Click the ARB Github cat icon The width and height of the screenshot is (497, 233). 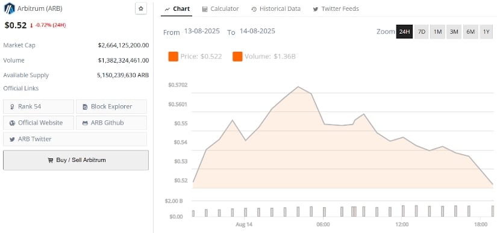[x=85, y=123]
